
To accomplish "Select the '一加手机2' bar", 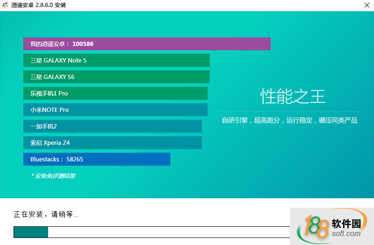I will pos(112,126).
